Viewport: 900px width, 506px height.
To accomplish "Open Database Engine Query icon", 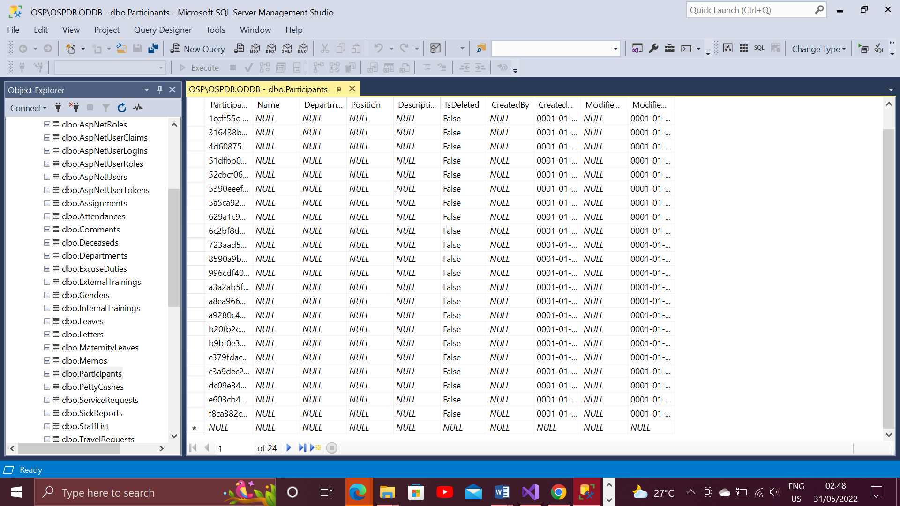I will tap(239, 49).
